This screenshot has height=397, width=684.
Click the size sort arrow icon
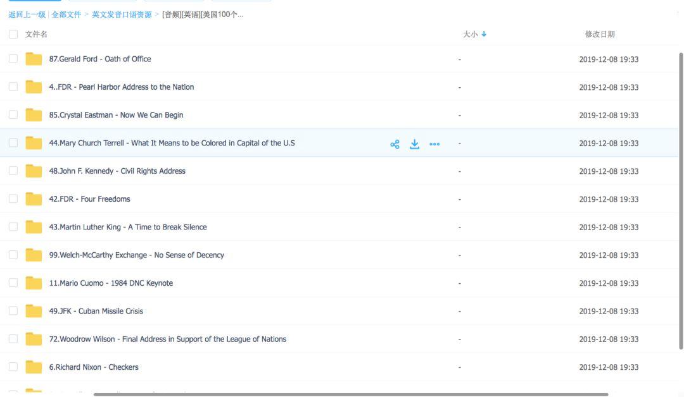coord(484,34)
